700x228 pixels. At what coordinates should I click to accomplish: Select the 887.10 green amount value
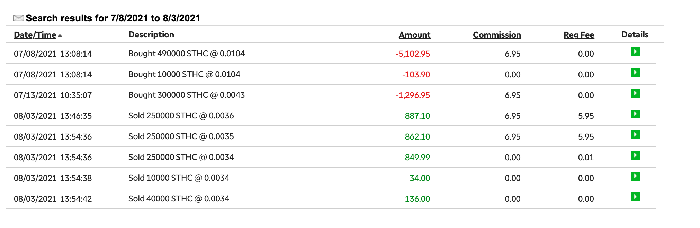[417, 116]
